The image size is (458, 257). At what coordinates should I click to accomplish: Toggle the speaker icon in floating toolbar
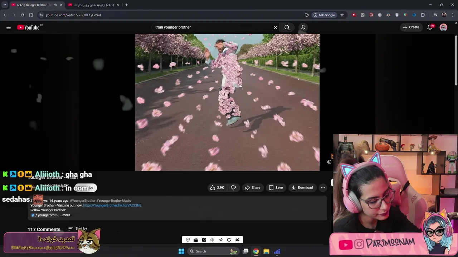pyautogui.click(x=212, y=240)
